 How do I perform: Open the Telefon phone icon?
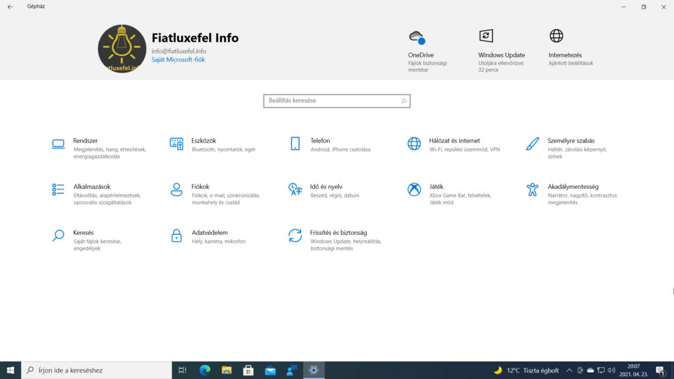[295, 144]
